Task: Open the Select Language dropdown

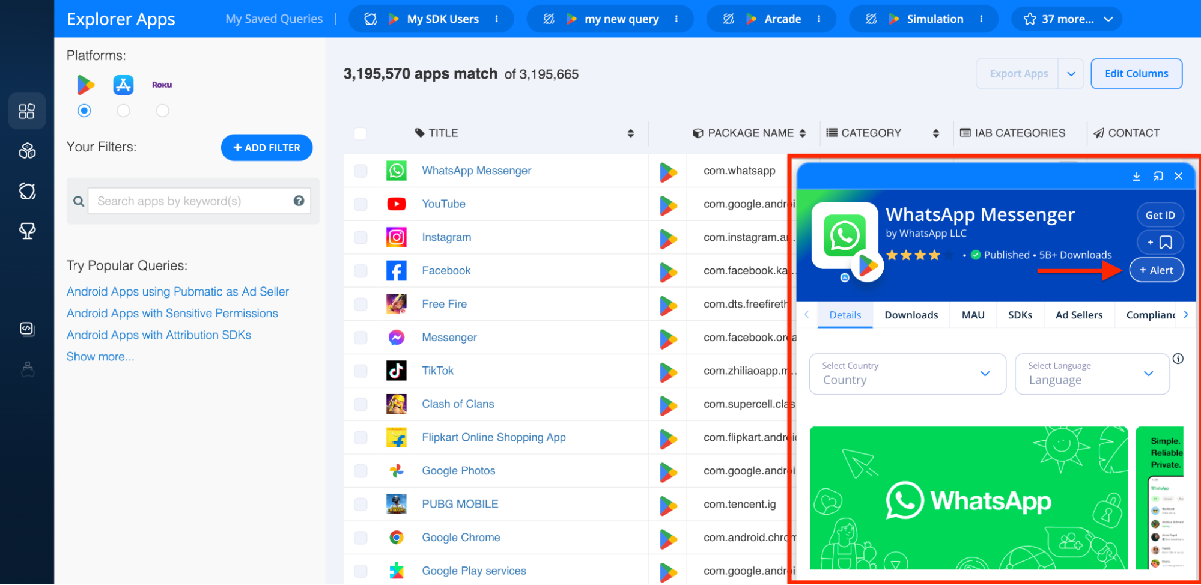Action: click(1092, 374)
